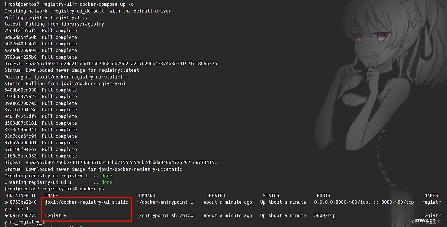Click the 'registry' image cell
The width and height of the screenshot is (447, 227).
coord(56,215)
